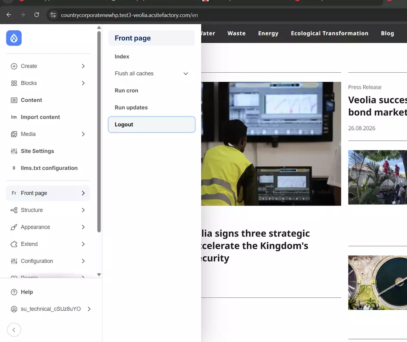Image resolution: width=407 pixels, height=342 pixels.
Task: Click the Site Settings sliders icon
Action: tap(14, 151)
